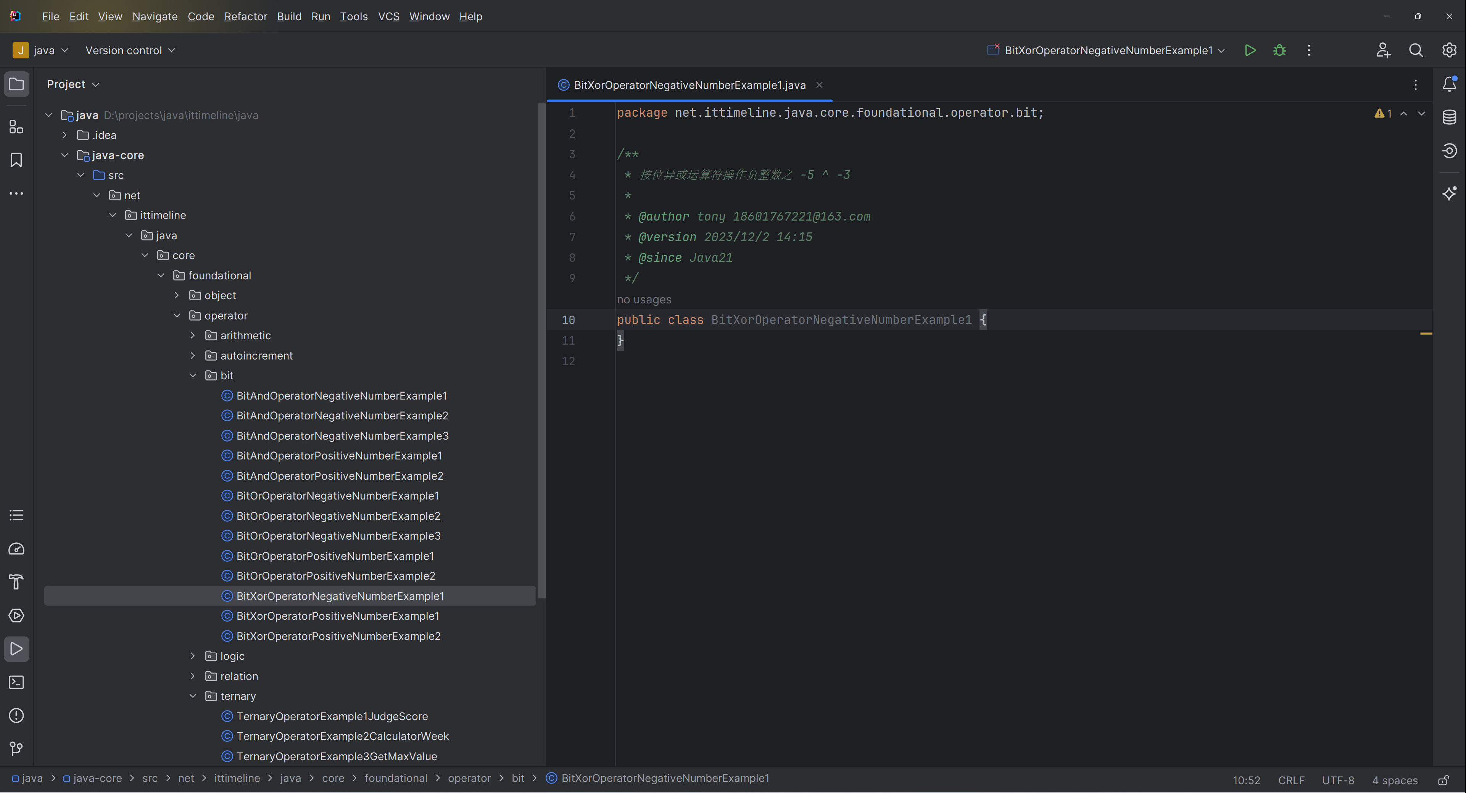Debug the current configuration with bug icon

pos(1279,50)
